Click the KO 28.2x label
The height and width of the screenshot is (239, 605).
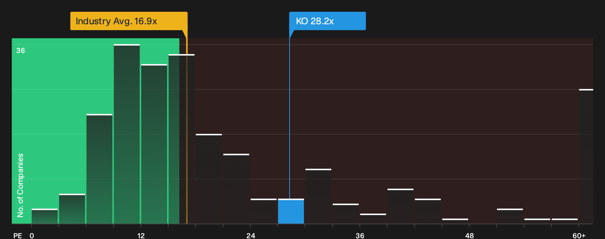tap(328, 21)
